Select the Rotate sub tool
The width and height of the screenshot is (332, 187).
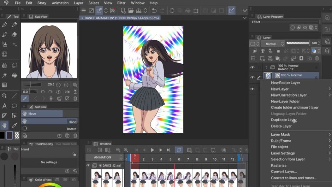click(x=50, y=129)
